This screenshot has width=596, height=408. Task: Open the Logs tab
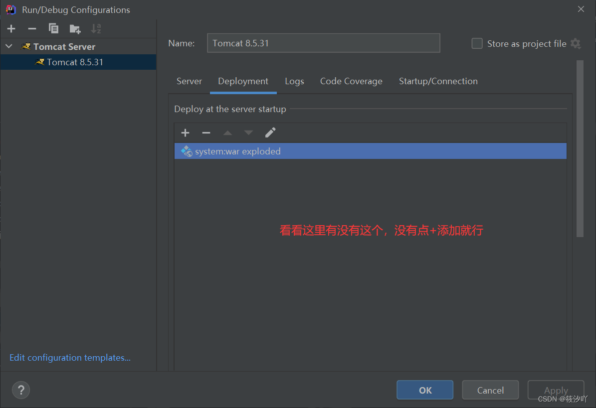coord(295,81)
